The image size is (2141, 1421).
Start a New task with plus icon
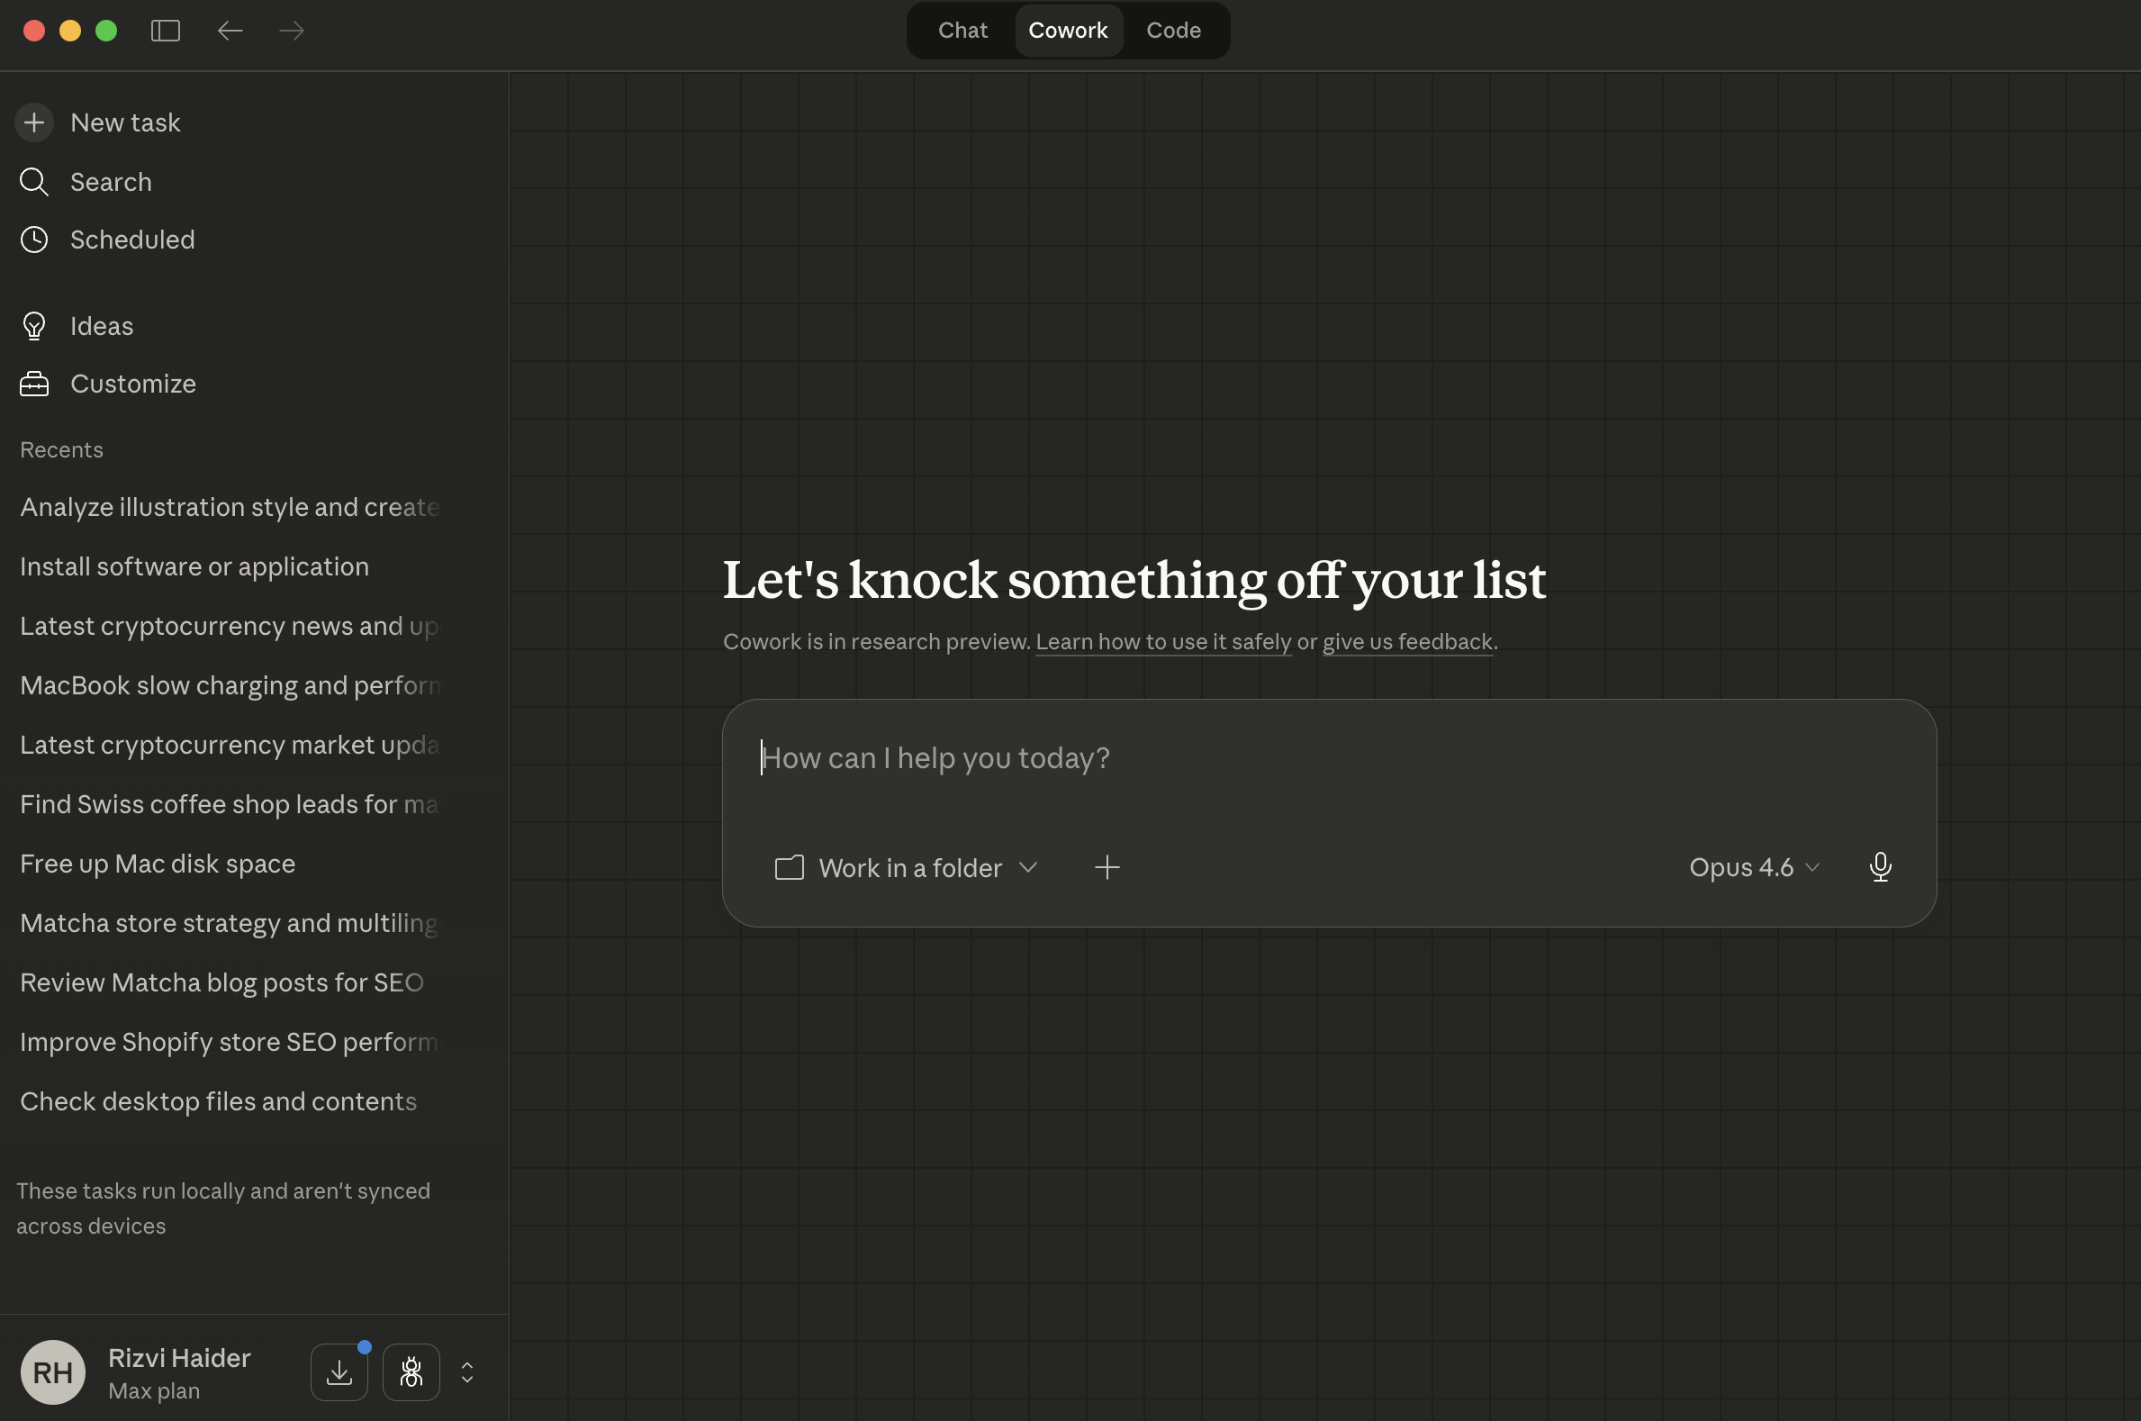coord(34,122)
